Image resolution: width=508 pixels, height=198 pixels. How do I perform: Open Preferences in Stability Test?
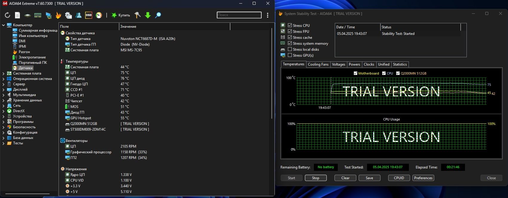click(x=423, y=178)
